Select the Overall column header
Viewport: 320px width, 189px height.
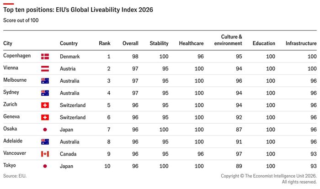point(130,43)
